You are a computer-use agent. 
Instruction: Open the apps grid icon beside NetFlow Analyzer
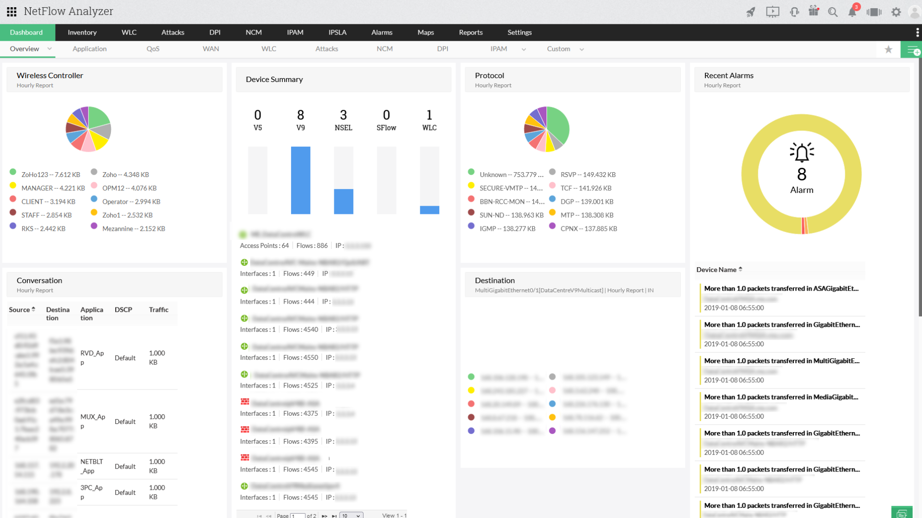(12, 12)
